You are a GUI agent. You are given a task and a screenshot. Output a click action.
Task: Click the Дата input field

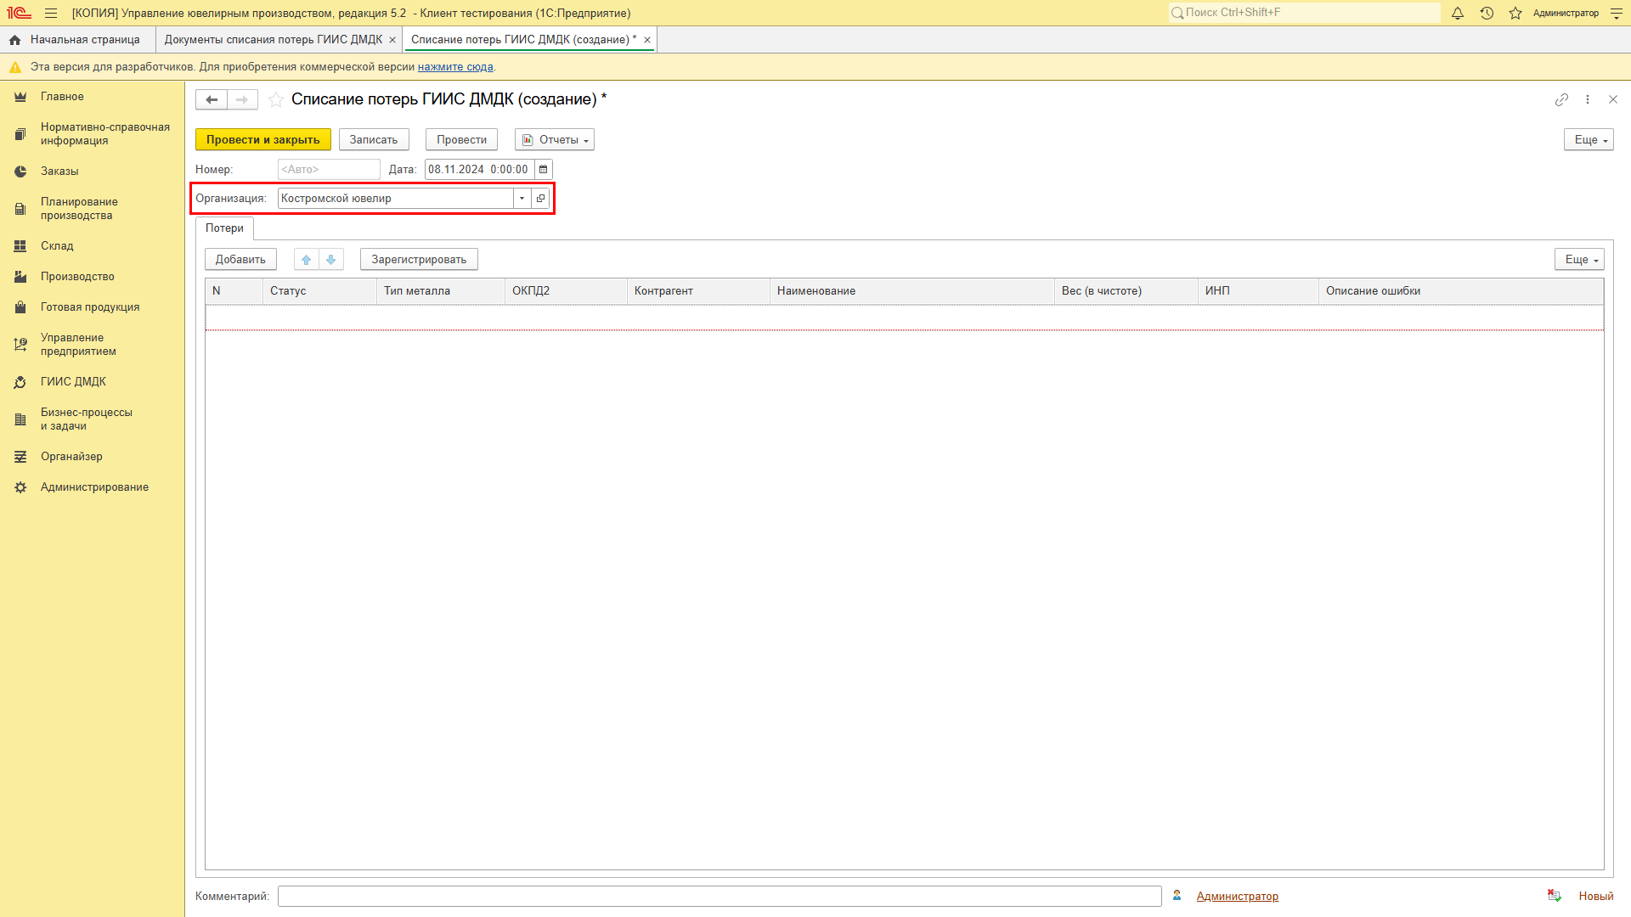coord(479,169)
